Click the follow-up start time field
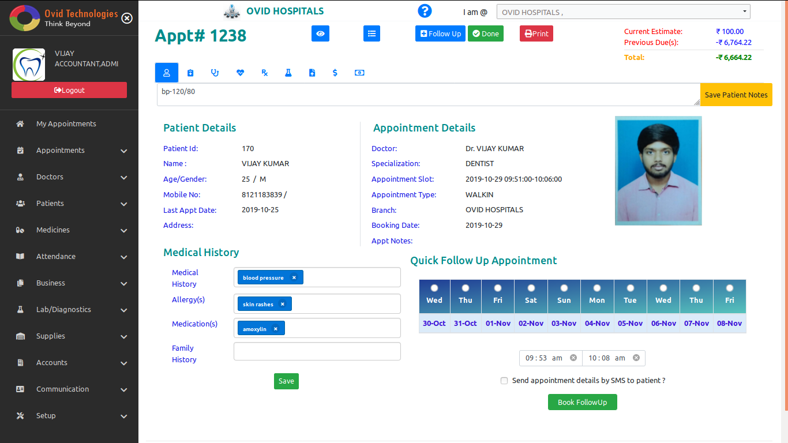The height and width of the screenshot is (443, 788). [x=551, y=358]
